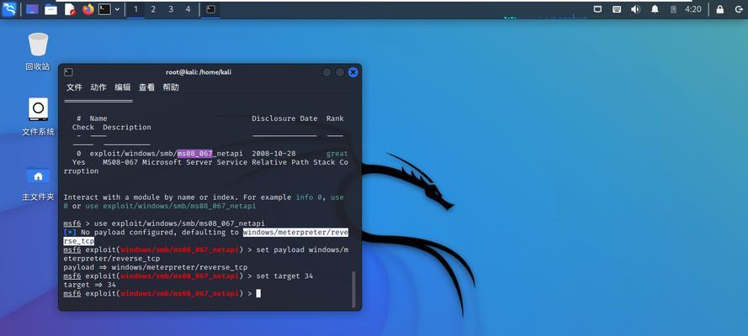Click 'payload ⇒ windows/meterpreter/reverse_tcp' line
The width and height of the screenshot is (748, 336).
point(156,267)
